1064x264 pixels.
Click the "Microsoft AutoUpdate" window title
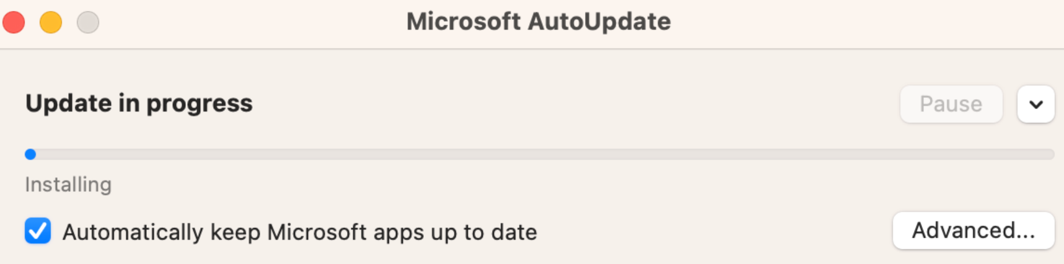point(538,22)
